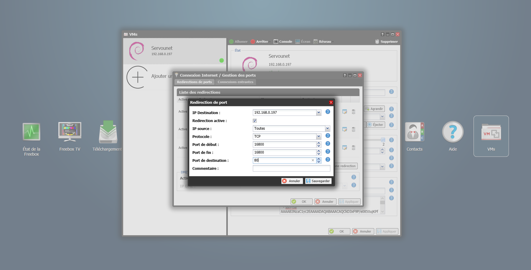Viewport: 531px width, 270px height.
Task: Select the Servounet VM in the list
Action: (x=175, y=51)
